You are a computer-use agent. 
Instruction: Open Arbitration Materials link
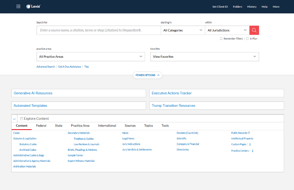24,166
